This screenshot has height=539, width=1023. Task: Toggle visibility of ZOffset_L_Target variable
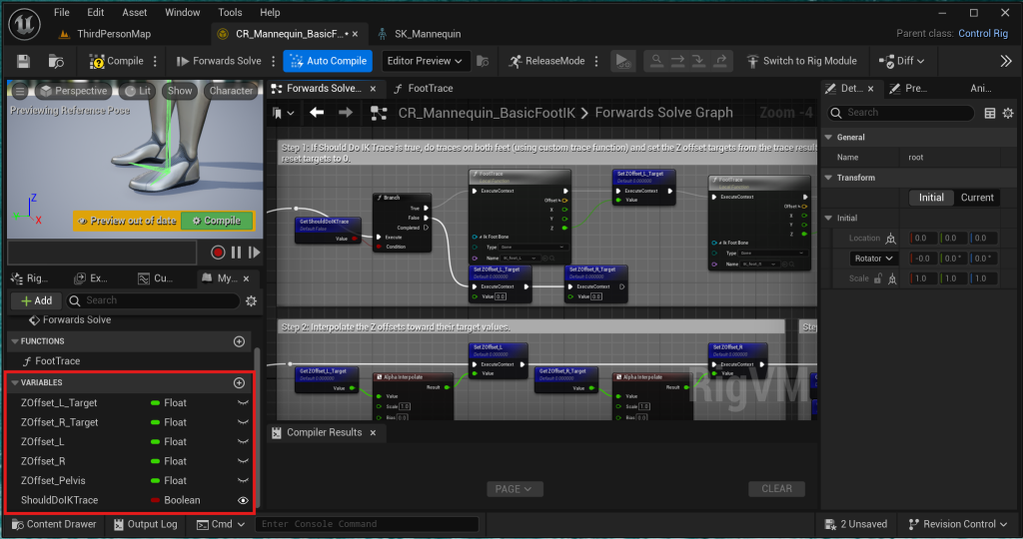pyautogui.click(x=244, y=403)
